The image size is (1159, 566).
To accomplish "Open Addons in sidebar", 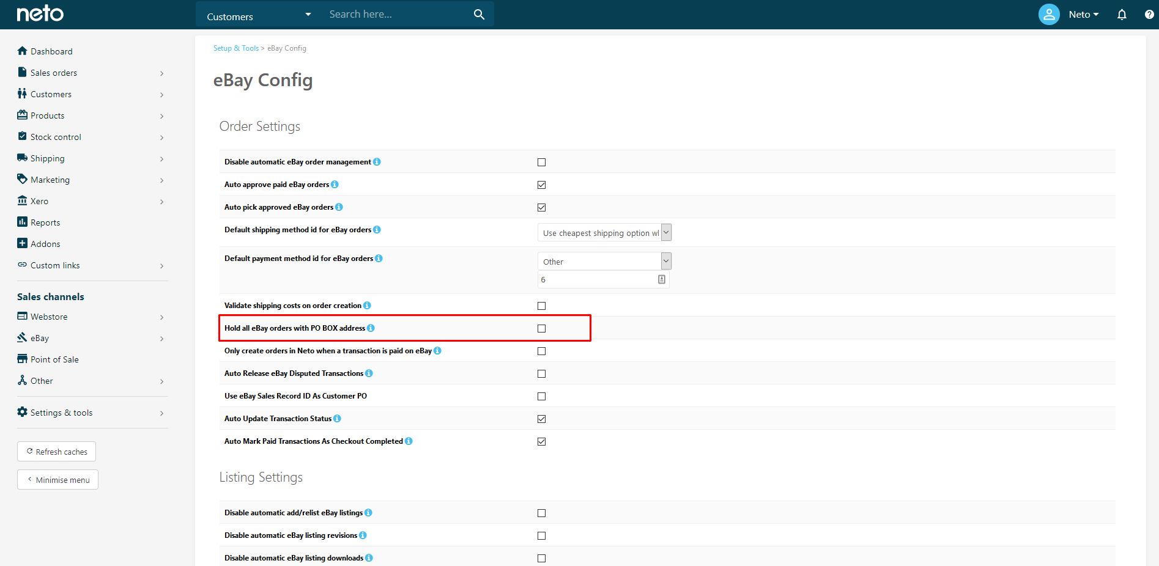I will [45, 244].
